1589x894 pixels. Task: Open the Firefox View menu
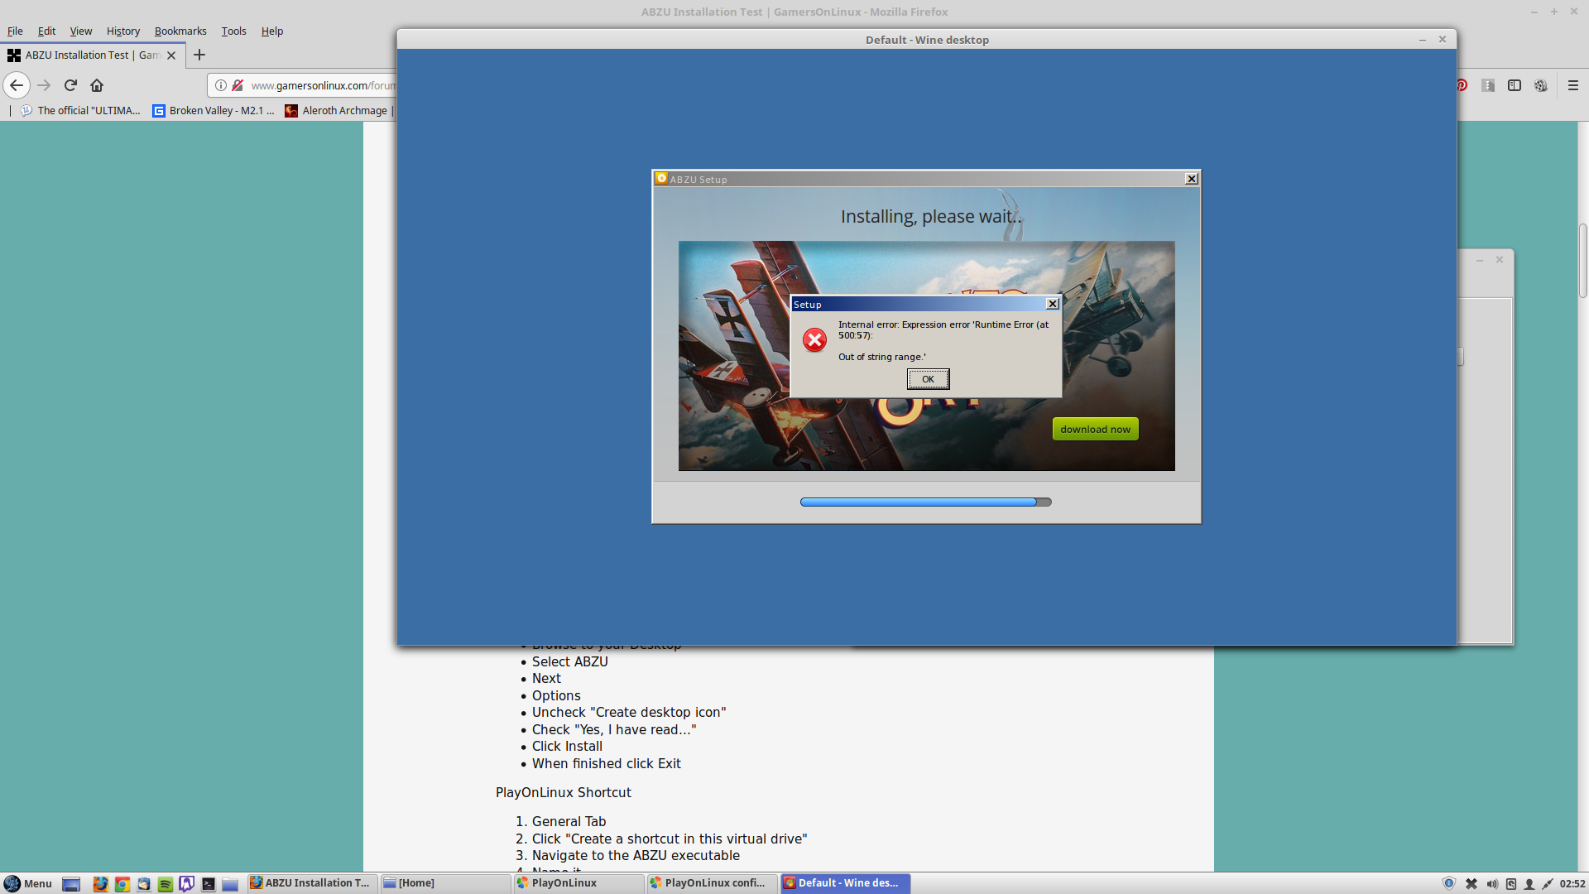81,31
